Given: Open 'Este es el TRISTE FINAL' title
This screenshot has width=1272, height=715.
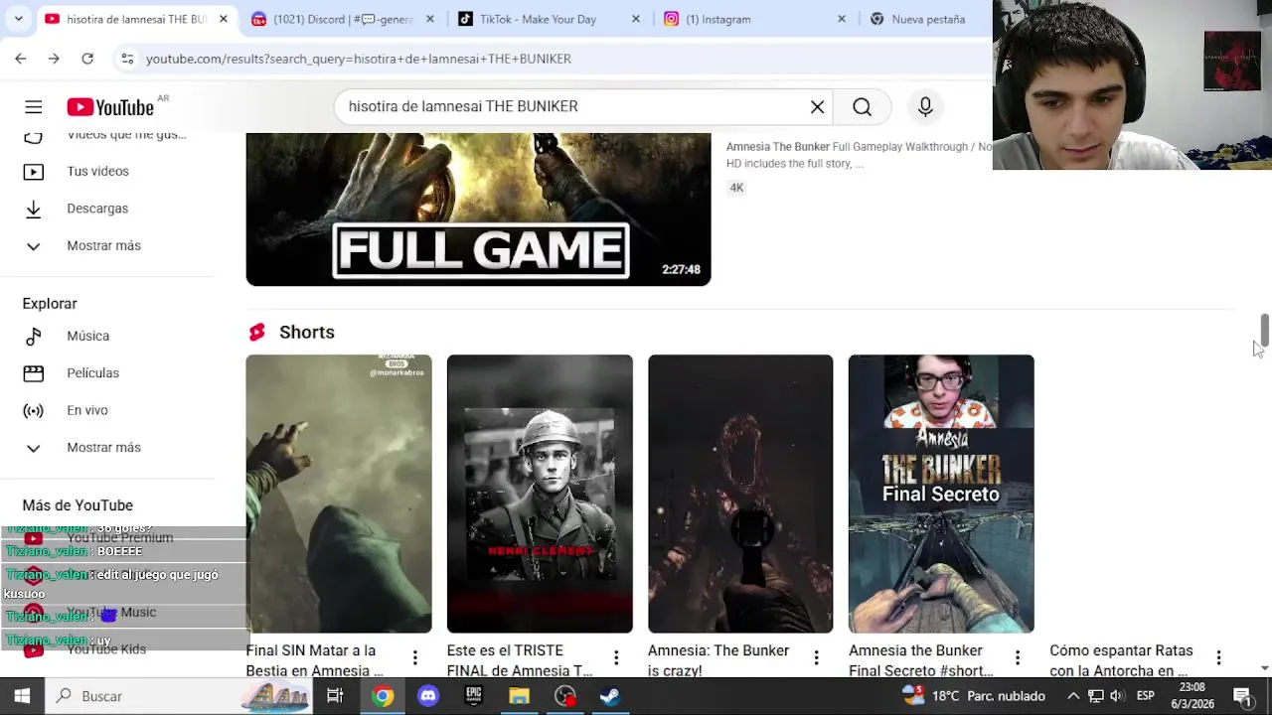Looking at the screenshot, I should (x=520, y=660).
